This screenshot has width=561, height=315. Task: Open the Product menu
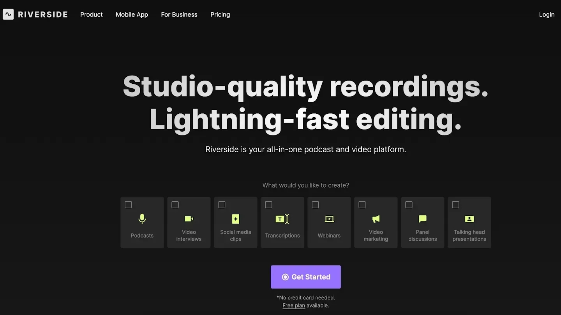(x=92, y=14)
